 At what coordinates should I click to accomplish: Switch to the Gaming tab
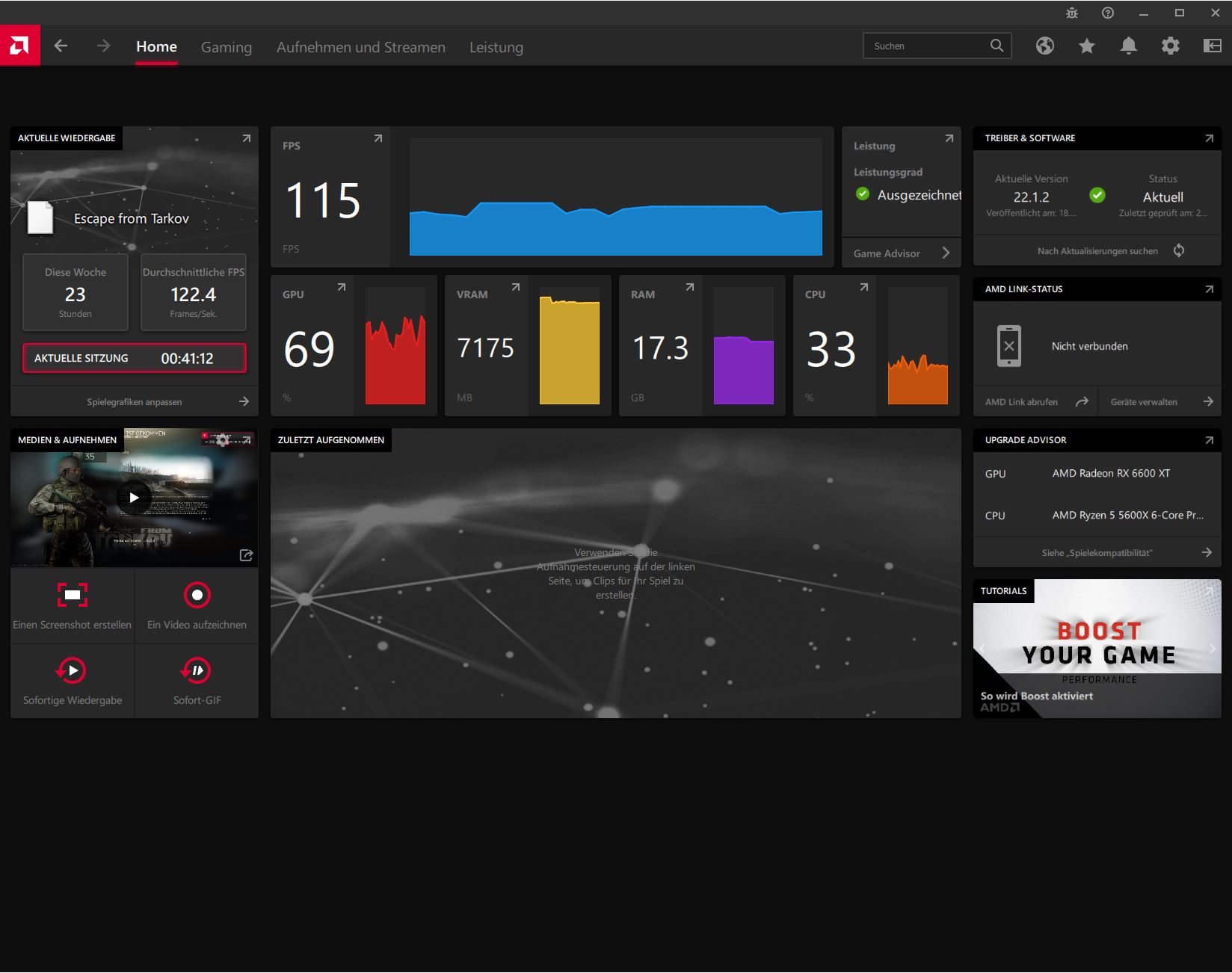227,47
